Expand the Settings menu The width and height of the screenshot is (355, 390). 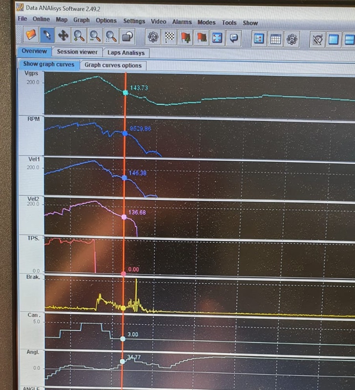134,21
